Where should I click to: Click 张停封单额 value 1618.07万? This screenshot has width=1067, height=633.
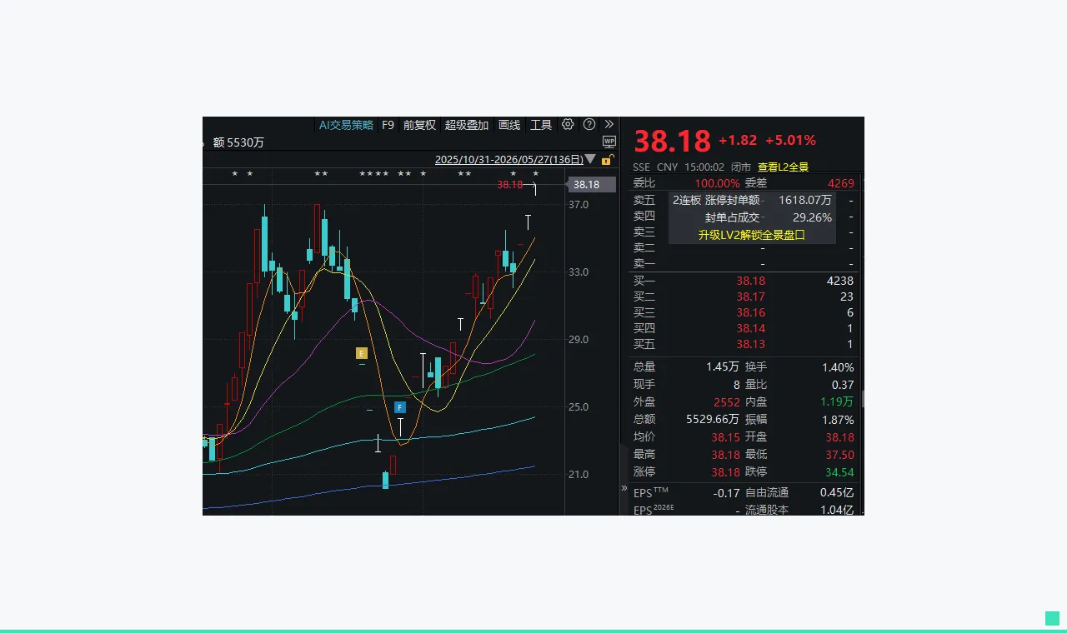pos(805,200)
